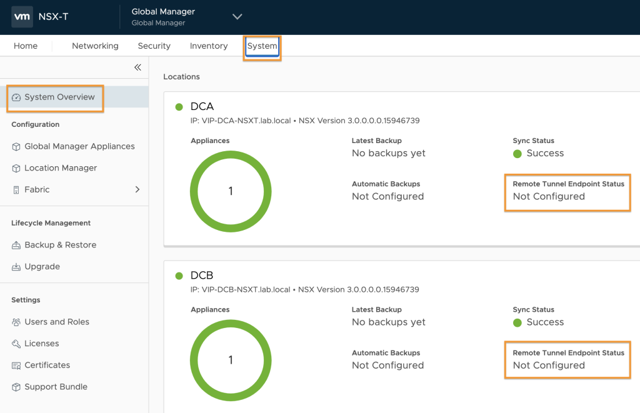Click the NSX-T product name
This screenshot has height=413, width=640.
(x=54, y=17)
